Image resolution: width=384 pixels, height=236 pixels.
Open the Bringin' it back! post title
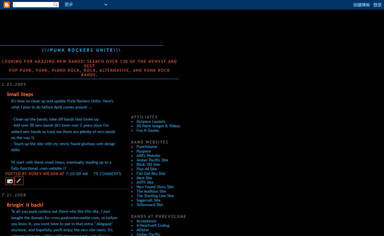tap(25, 205)
